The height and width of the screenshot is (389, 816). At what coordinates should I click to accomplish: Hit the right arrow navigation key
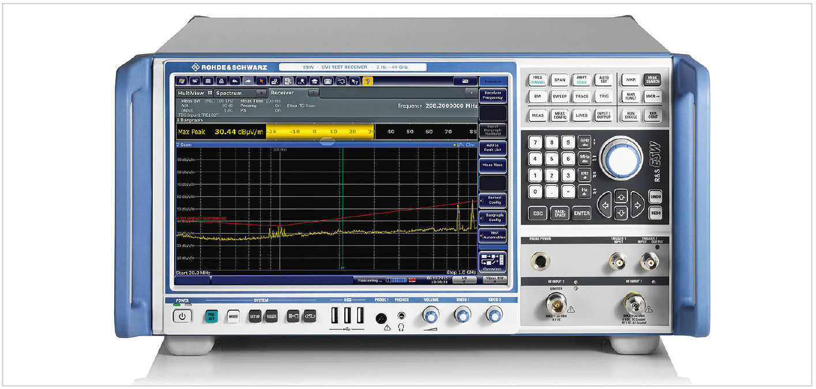pyautogui.click(x=637, y=205)
